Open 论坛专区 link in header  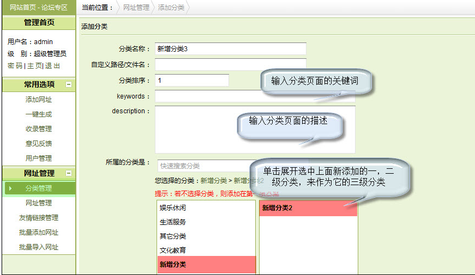pos(55,7)
